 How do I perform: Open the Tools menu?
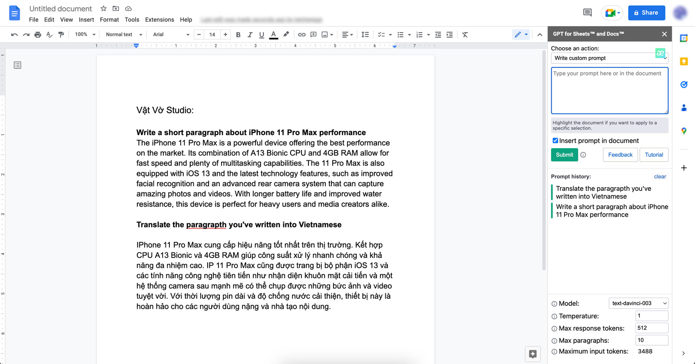click(132, 20)
